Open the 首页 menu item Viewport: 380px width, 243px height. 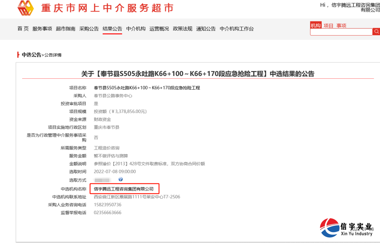23,29
